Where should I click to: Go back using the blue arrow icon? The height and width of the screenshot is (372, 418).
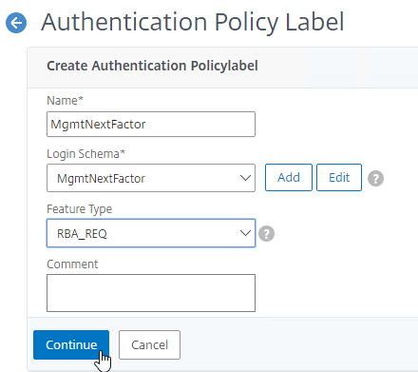coord(16,23)
